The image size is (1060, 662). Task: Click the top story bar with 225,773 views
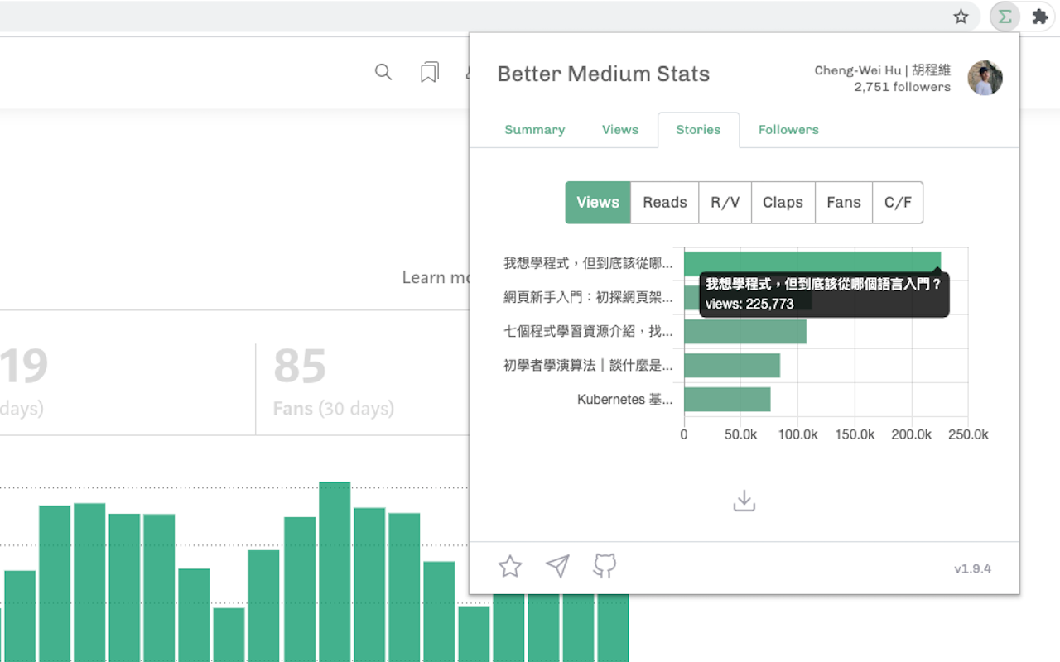[812, 263]
